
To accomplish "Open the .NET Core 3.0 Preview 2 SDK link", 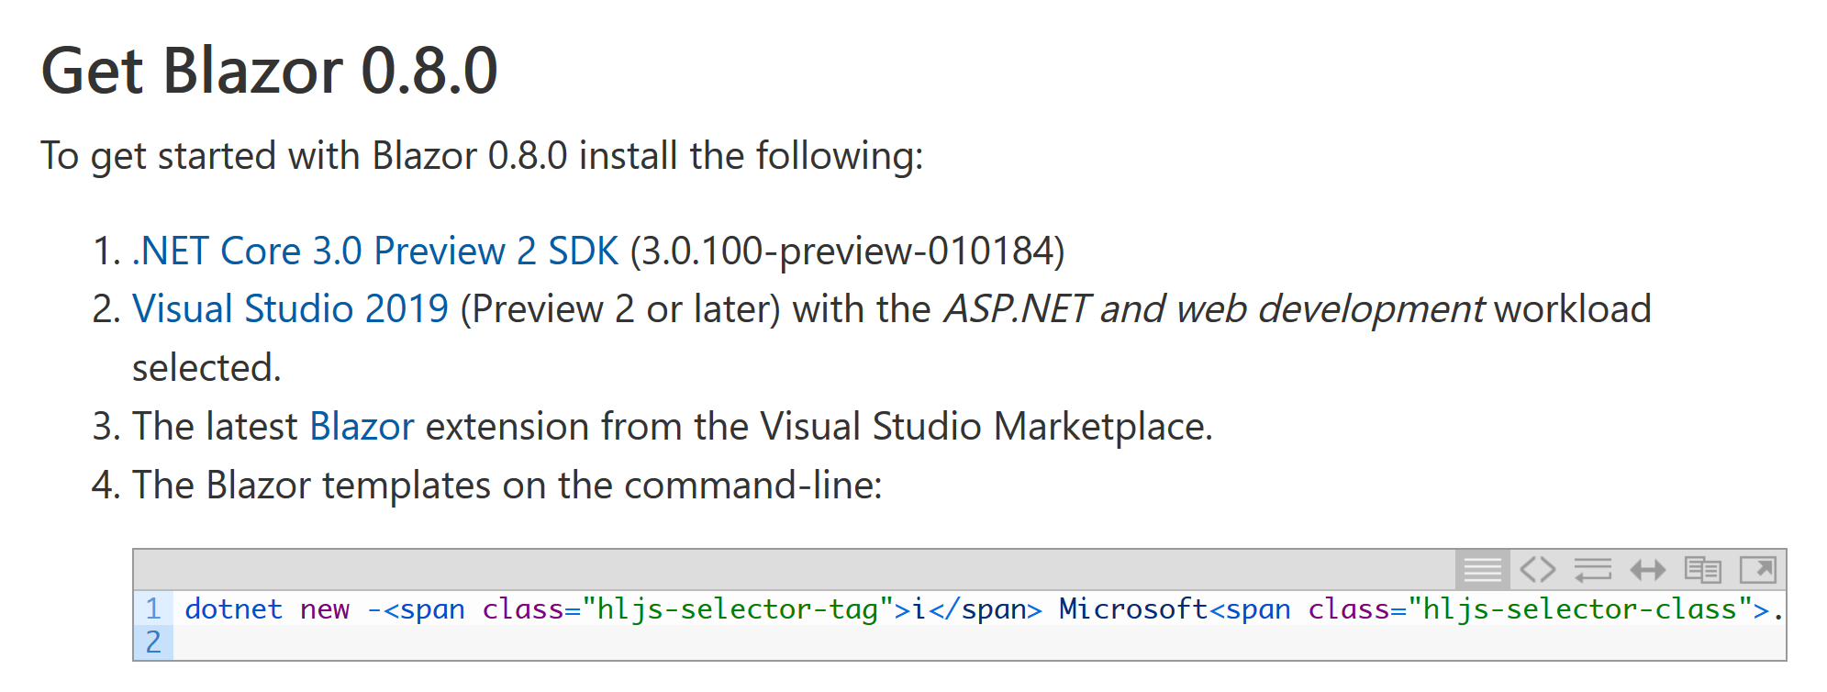I will coord(374,250).
